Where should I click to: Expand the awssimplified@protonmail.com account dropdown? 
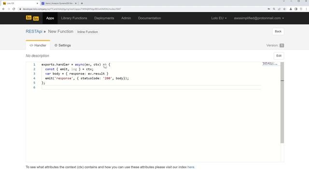(x=259, y=18)
